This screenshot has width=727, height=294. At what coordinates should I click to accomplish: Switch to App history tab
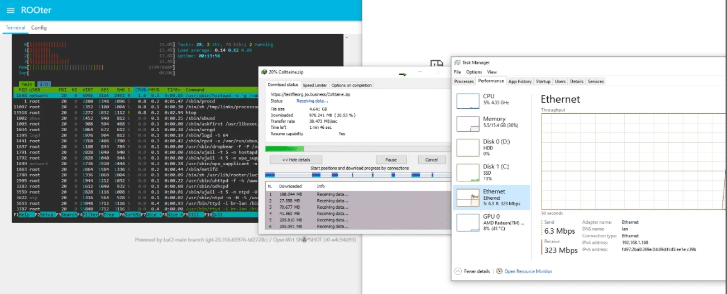pos(520,81)
